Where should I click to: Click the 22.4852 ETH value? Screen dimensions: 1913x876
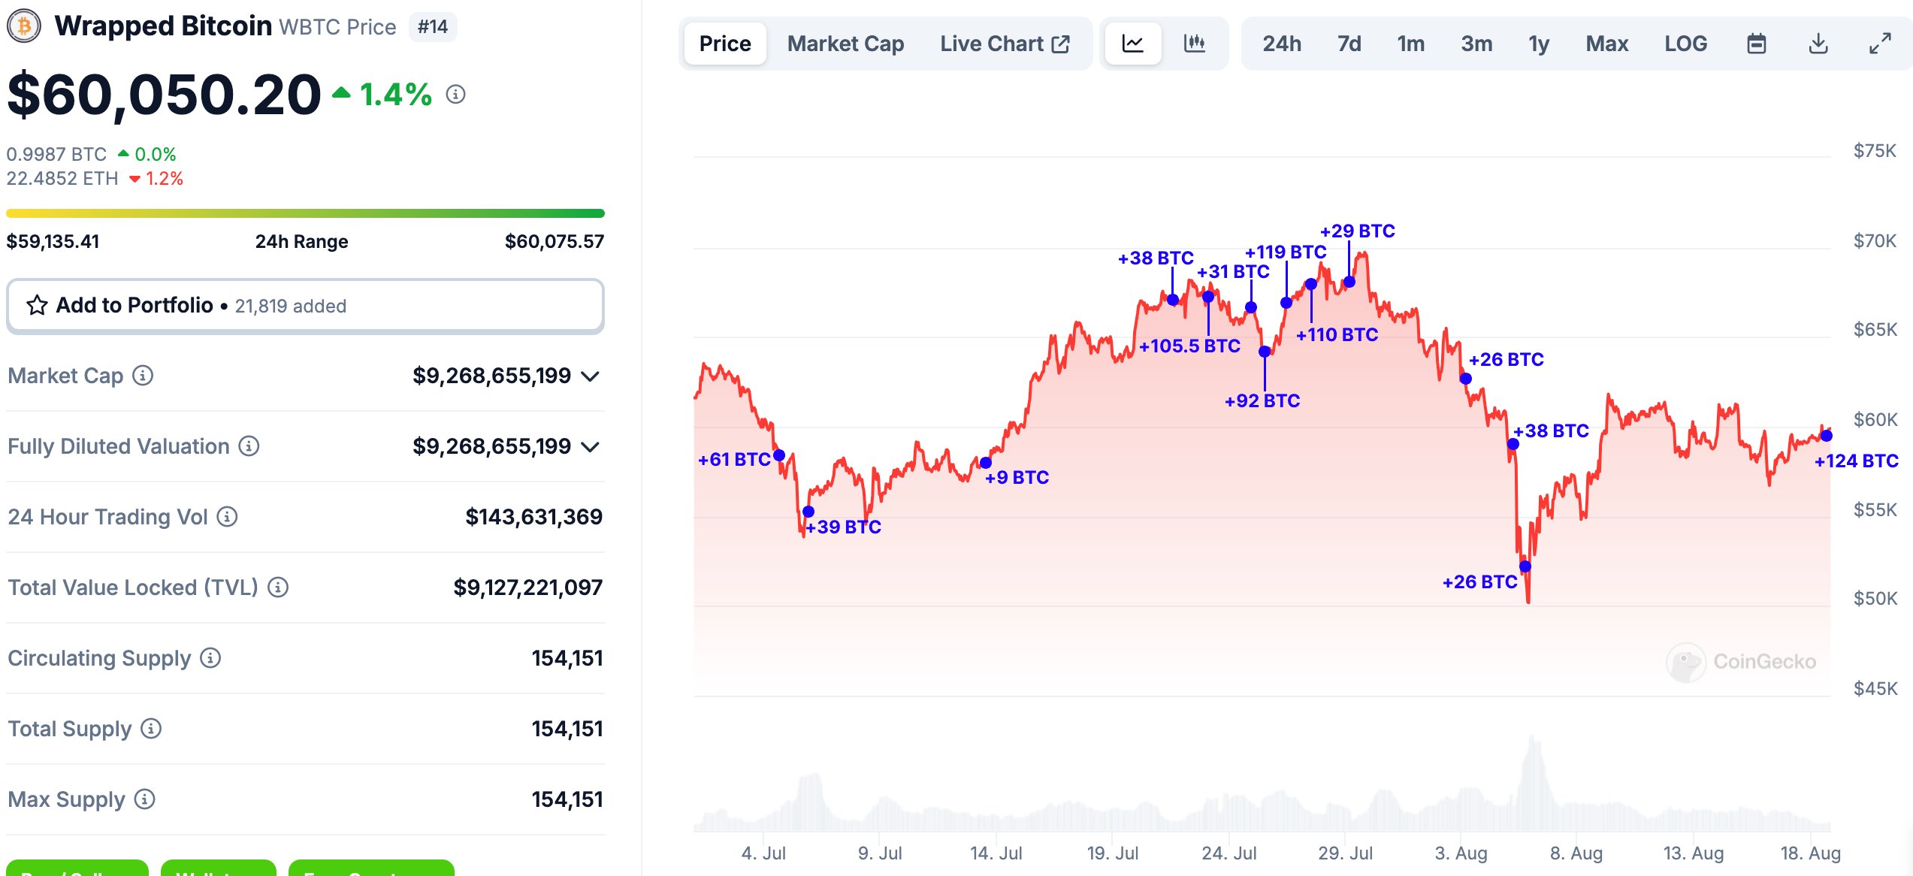pos(62,178)
